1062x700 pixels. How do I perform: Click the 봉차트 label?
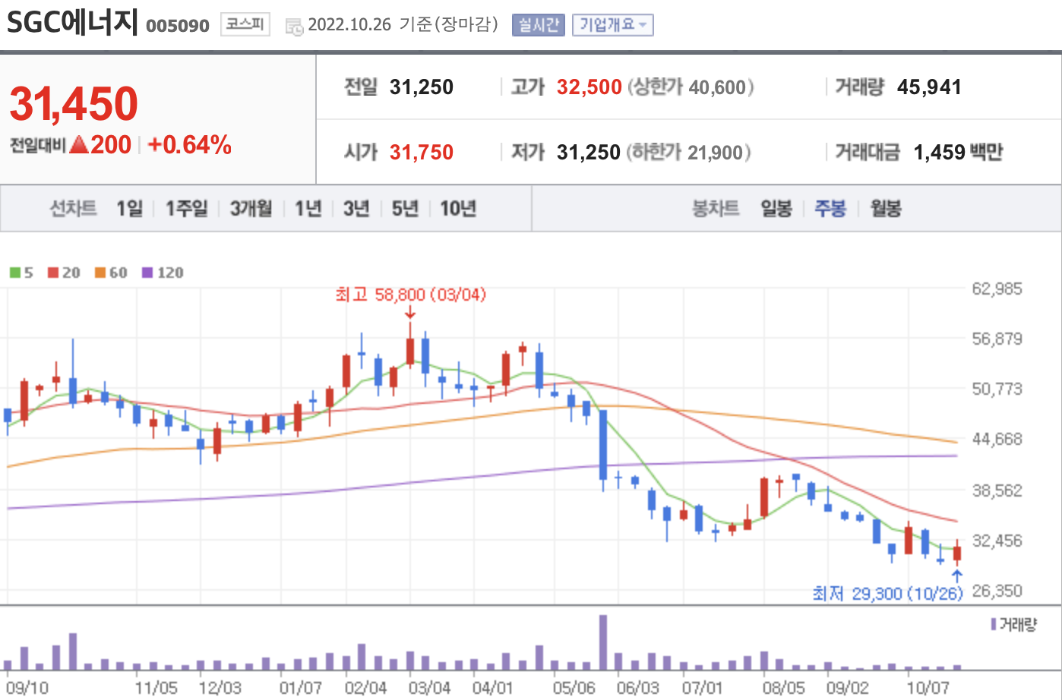tap(716, 208)
